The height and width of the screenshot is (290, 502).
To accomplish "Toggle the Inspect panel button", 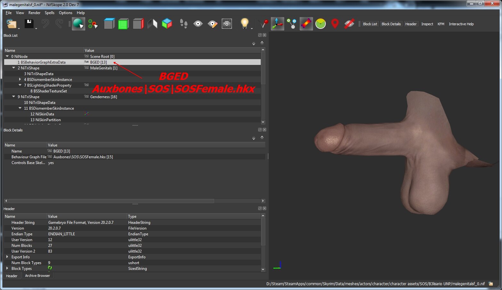I will 427,24.
